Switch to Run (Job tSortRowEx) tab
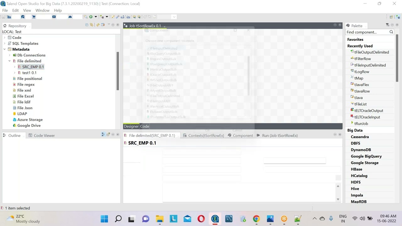The height and width of the screenshot is (226, 402). (x=277, y=136)
